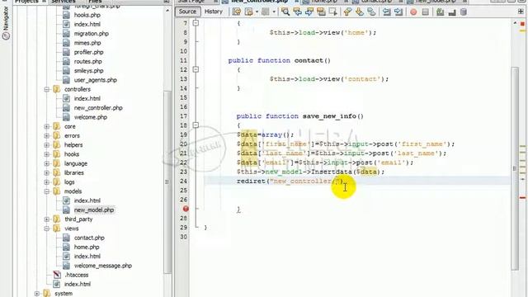528x297 pixels.
Task: Collapse the code fold at line 7
Action: (196, 23)
